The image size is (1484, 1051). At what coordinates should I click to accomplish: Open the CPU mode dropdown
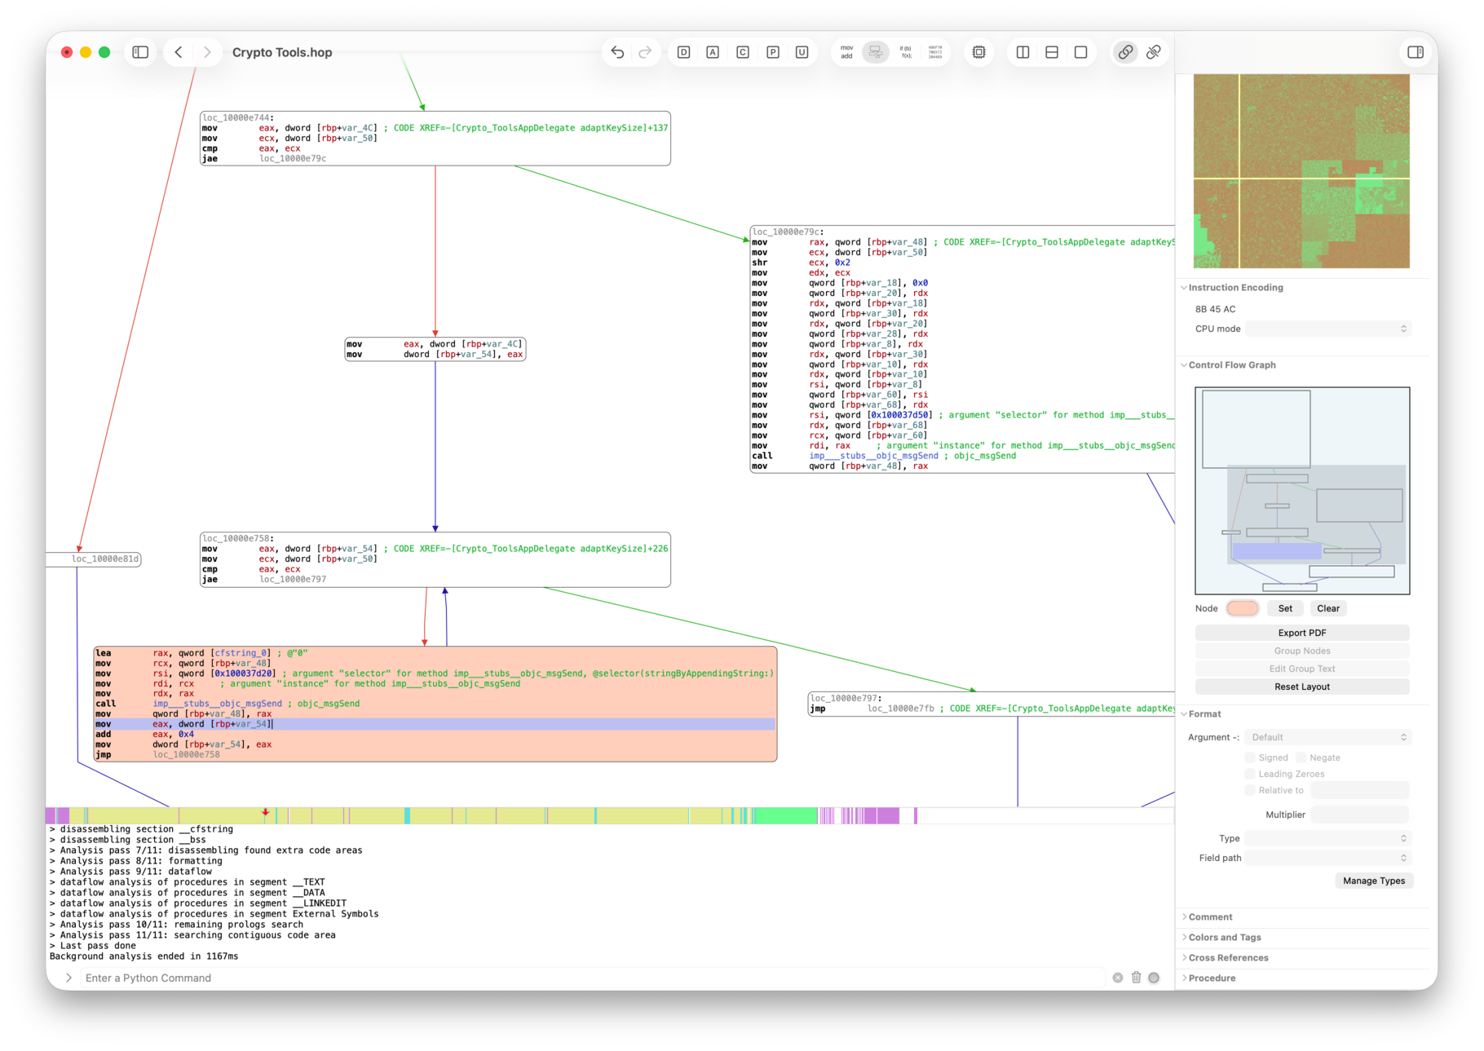click(x=1327, y=329)
